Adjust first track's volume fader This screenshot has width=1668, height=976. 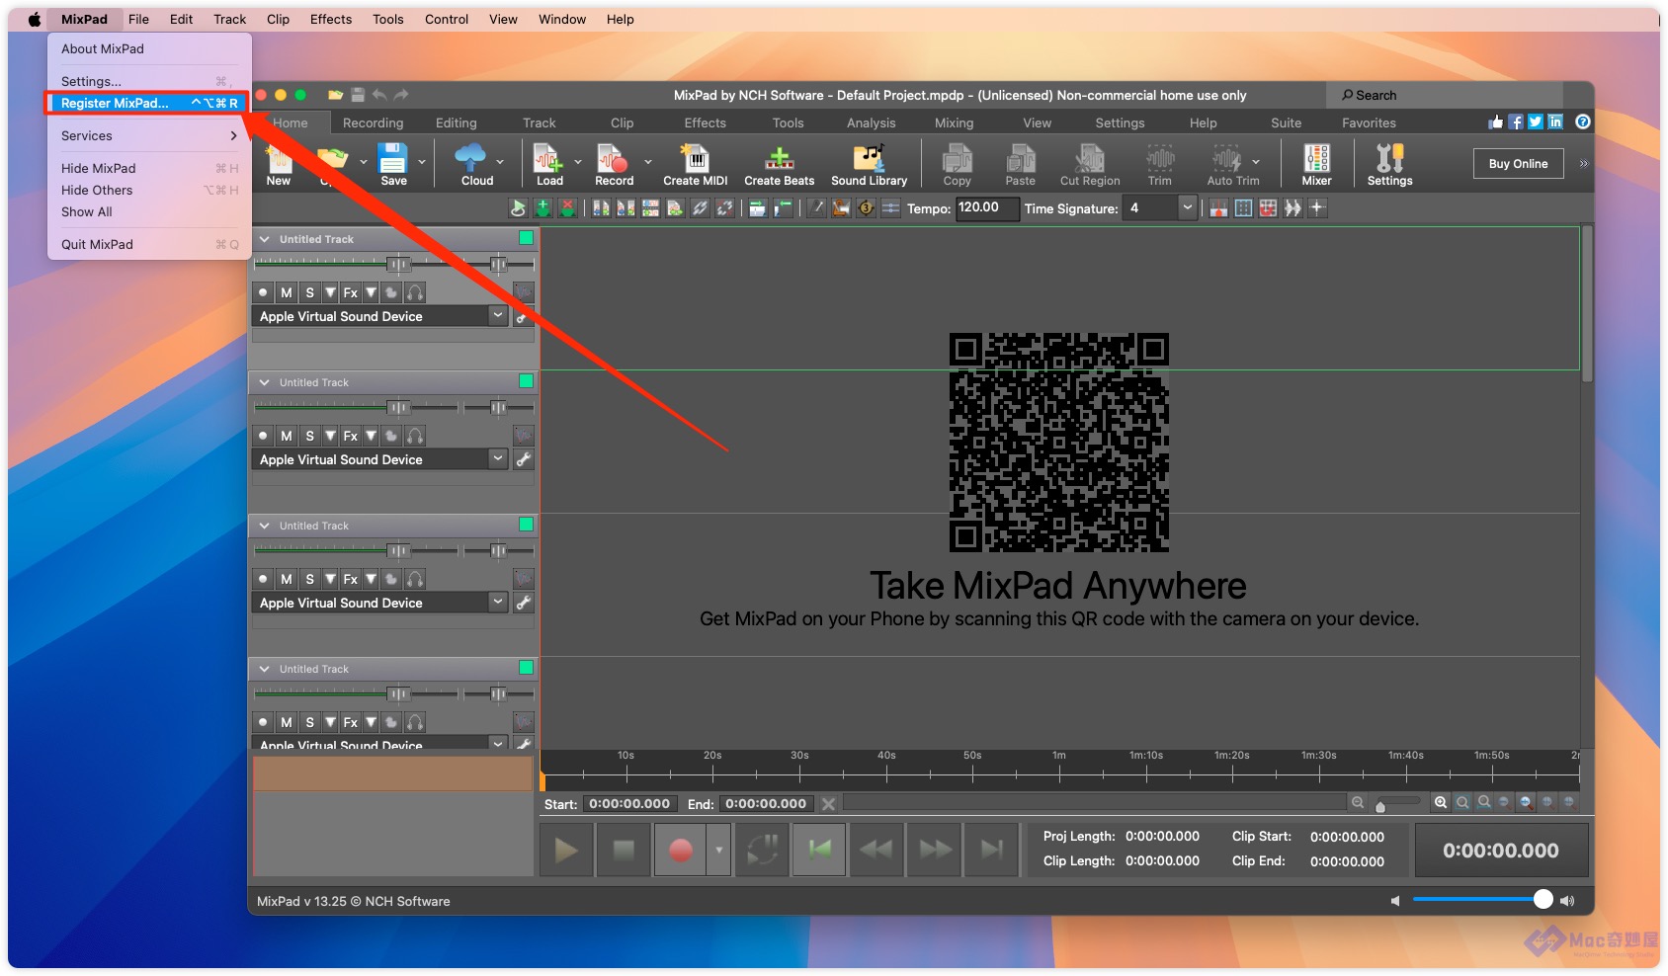(x=398, y=264)
